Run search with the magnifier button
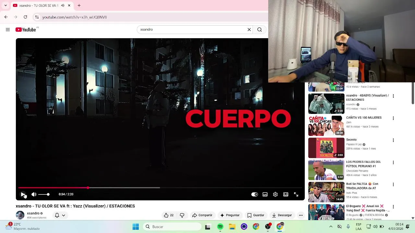The image size is (415, 233). click(259, 29)
